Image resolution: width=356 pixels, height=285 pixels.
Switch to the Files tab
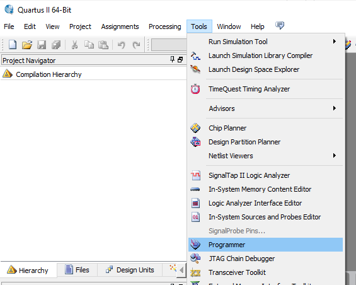78,270
